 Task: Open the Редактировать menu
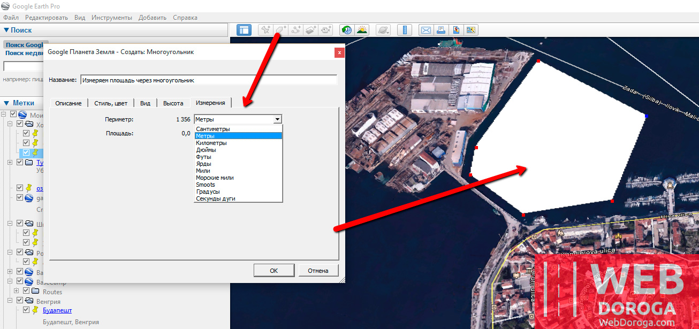pyautogui.click(x=46, y=18)
